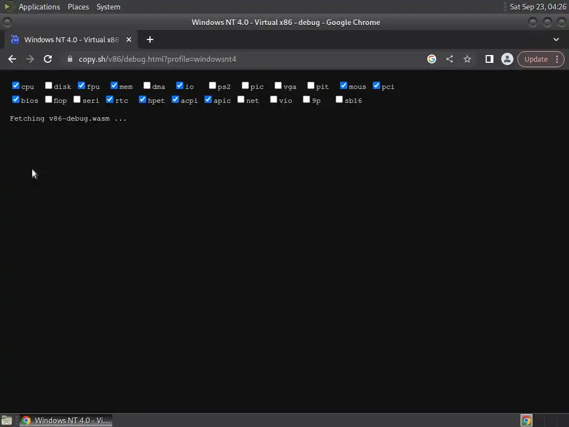Uncheck the acpi log checkbox
Image resolution: width=569 pixels, height=427 pixels.
[x=175, y=99]
